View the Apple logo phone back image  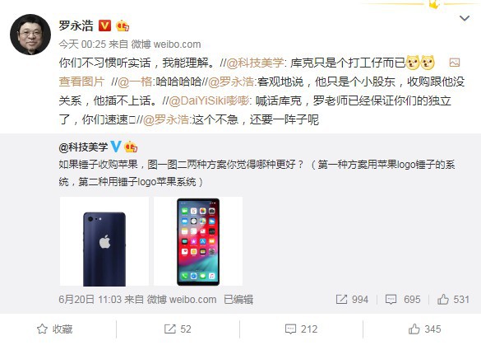click(x=104, y=241)
